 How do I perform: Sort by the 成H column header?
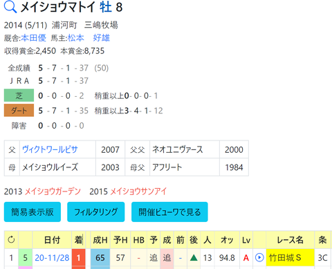coord(100,240)
